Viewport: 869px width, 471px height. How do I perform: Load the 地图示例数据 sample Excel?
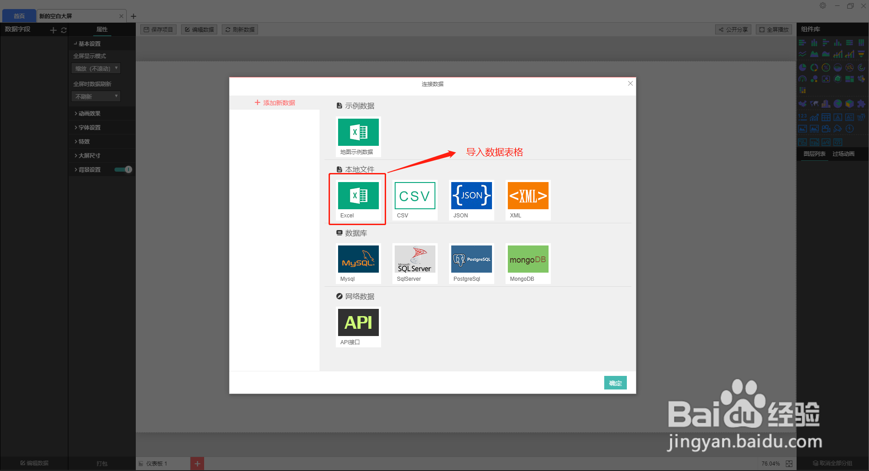click(358, 136)
